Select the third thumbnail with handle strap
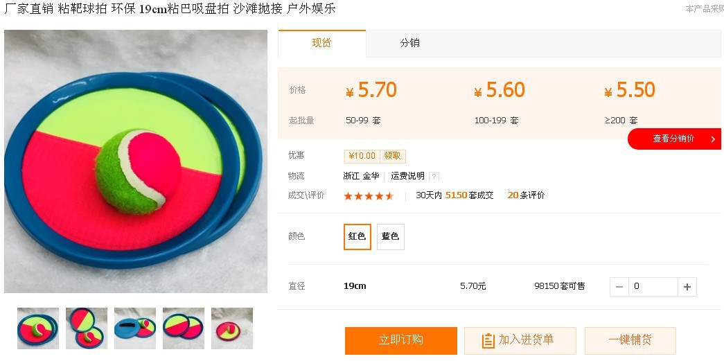Viewport: 724px width, 361px height. coord(135,328)
